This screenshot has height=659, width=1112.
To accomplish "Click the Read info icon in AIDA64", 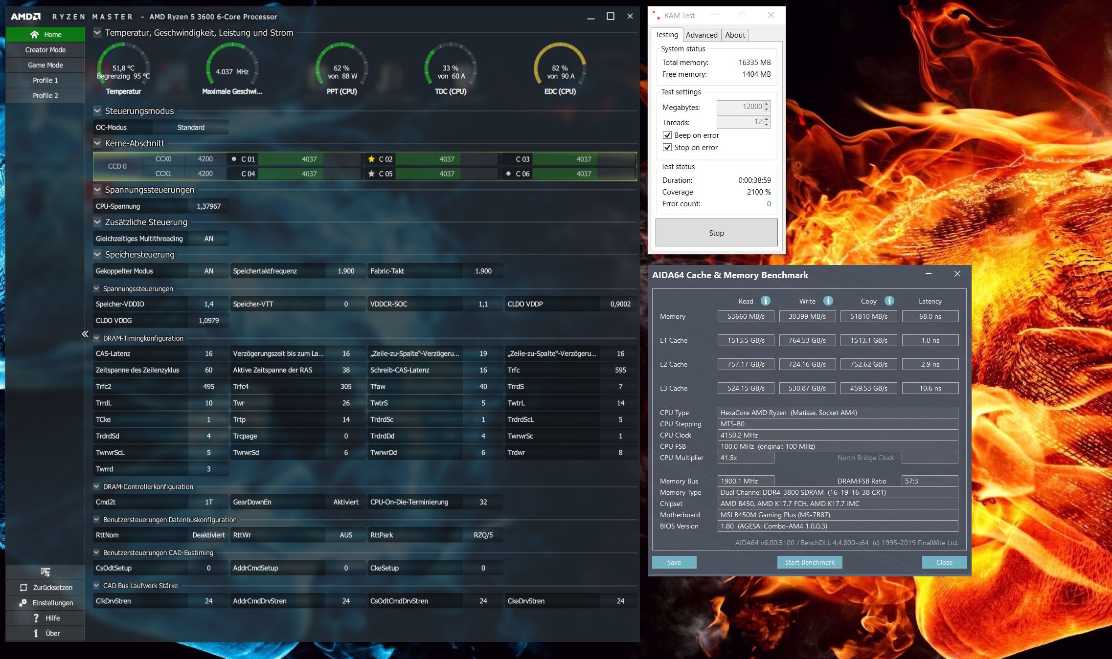I will click(766, 301).
